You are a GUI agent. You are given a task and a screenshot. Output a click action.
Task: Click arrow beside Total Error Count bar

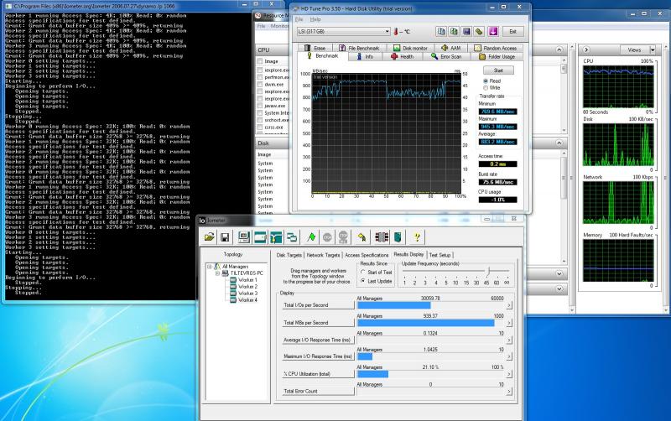509,391
